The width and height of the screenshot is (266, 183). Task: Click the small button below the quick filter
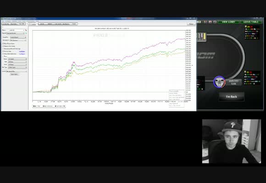tap(15, 74)
